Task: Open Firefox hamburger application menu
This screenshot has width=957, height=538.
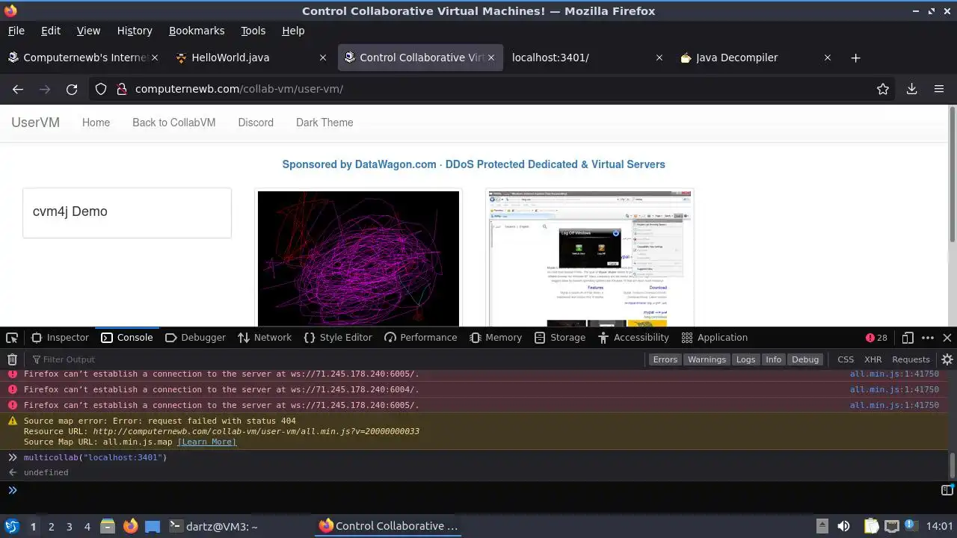Action: click(939, 89)
